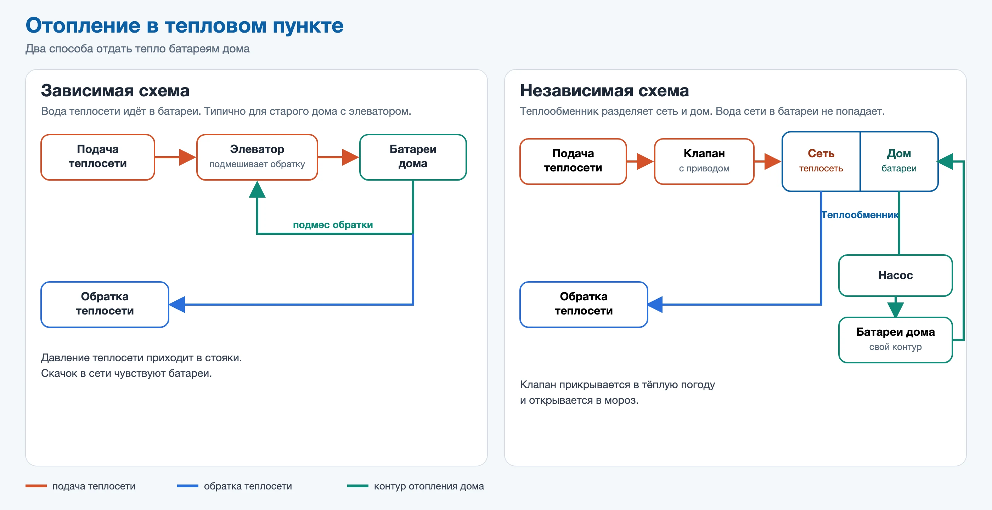The height and width of the screenshot is (510, 992).
Task: Click the 'Зависимая схема' heading
Action: tap(115, 91)
